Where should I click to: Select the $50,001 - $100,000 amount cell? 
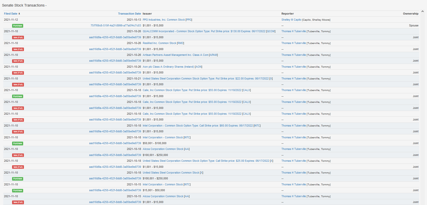[155, 143]
